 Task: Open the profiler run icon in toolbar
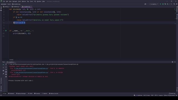pyautogui.click(x=167, y=4)
